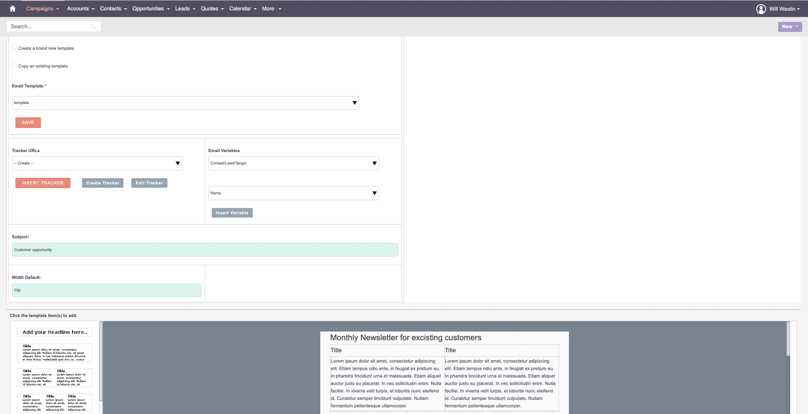Open the Calendar menu
This screenshot has width=808, height=414.
[x=243, y=8]
